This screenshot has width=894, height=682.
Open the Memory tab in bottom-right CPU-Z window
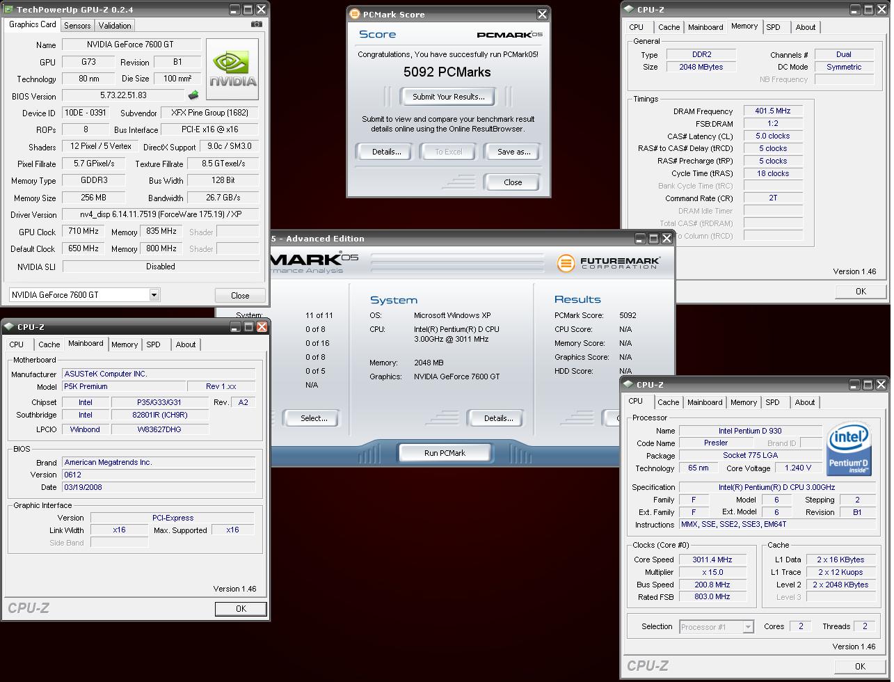(x=744, y=402)
